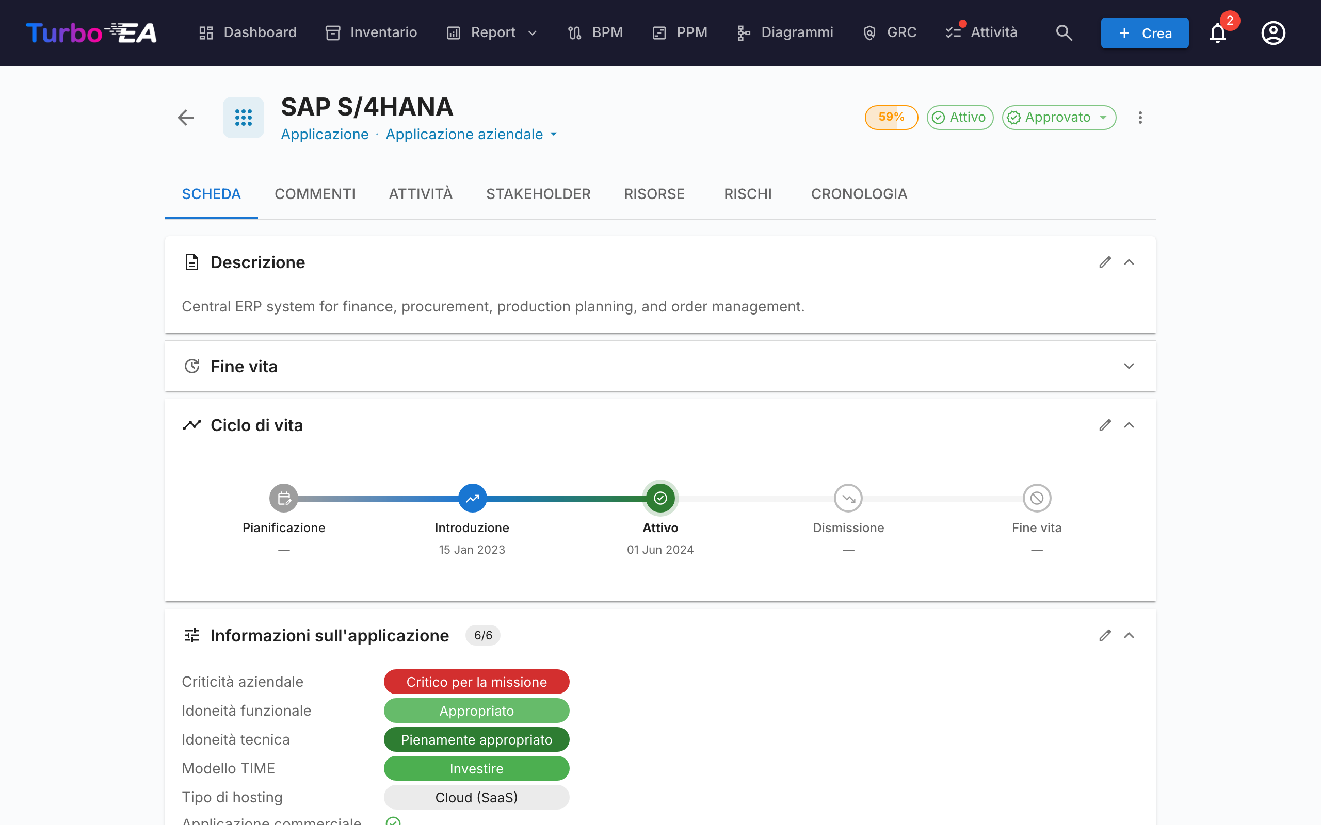Open Dashboard from the top navigation

pyautogui.click(x=247, y=32)
